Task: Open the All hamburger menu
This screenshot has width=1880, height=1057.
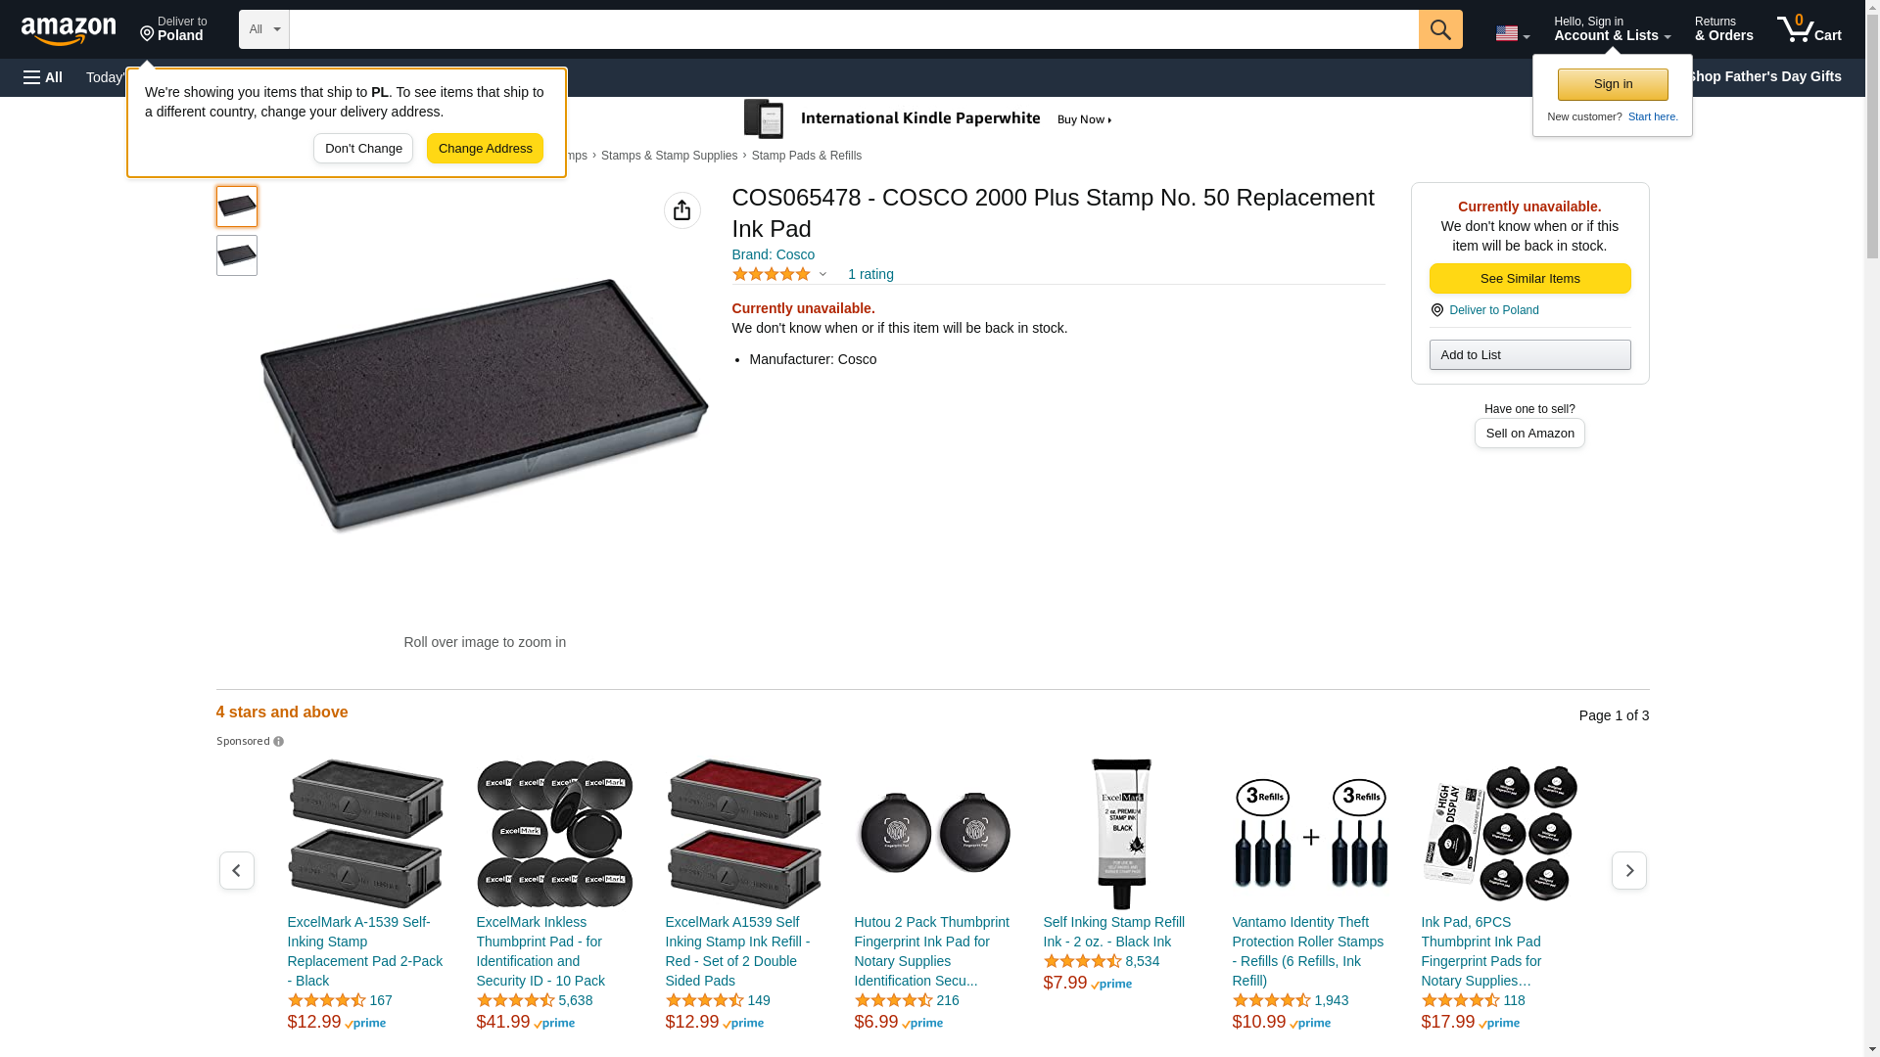Action: tap(43, 77)
